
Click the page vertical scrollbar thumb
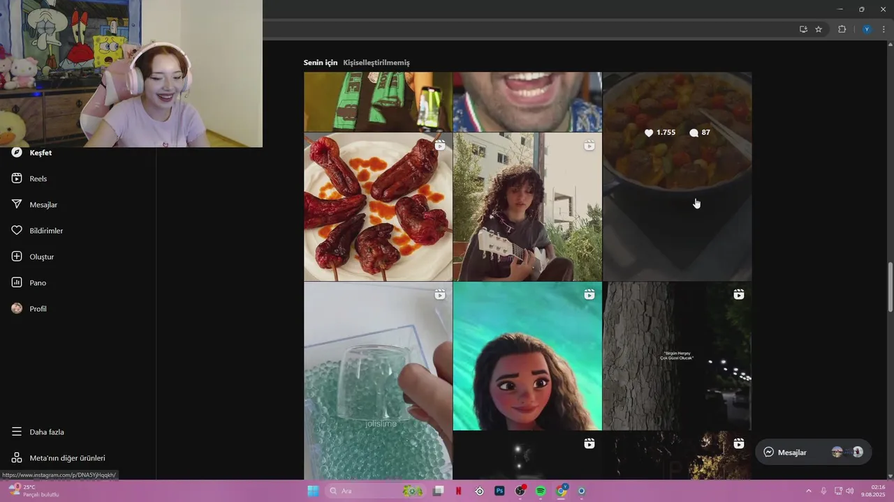(x=890, y=287)
